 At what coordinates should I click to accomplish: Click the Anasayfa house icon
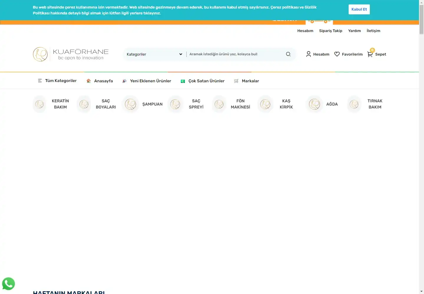[89, 81]
